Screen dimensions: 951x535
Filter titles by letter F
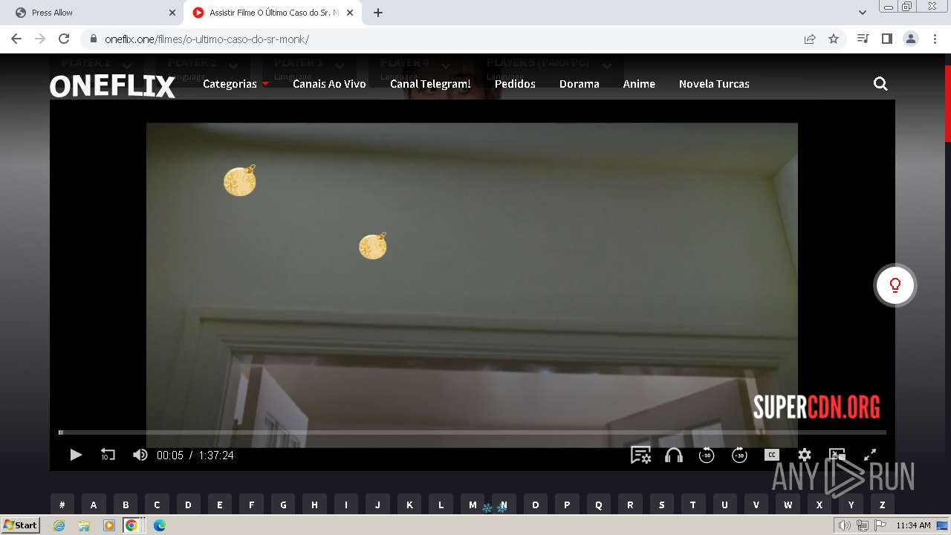251,505
